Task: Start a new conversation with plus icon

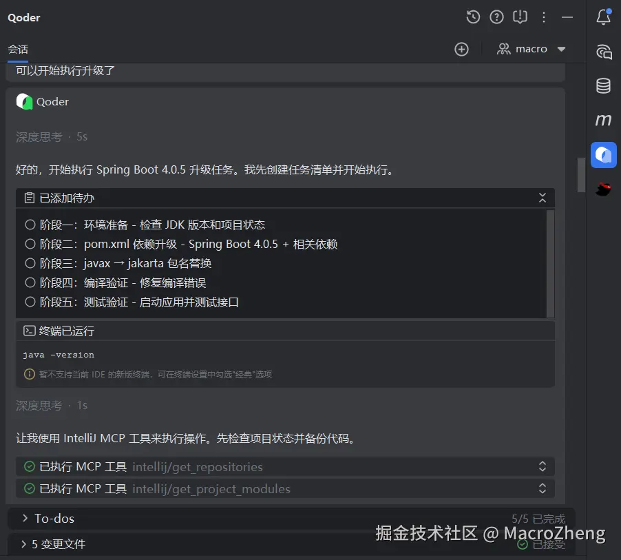Action: tap(461, 49)
